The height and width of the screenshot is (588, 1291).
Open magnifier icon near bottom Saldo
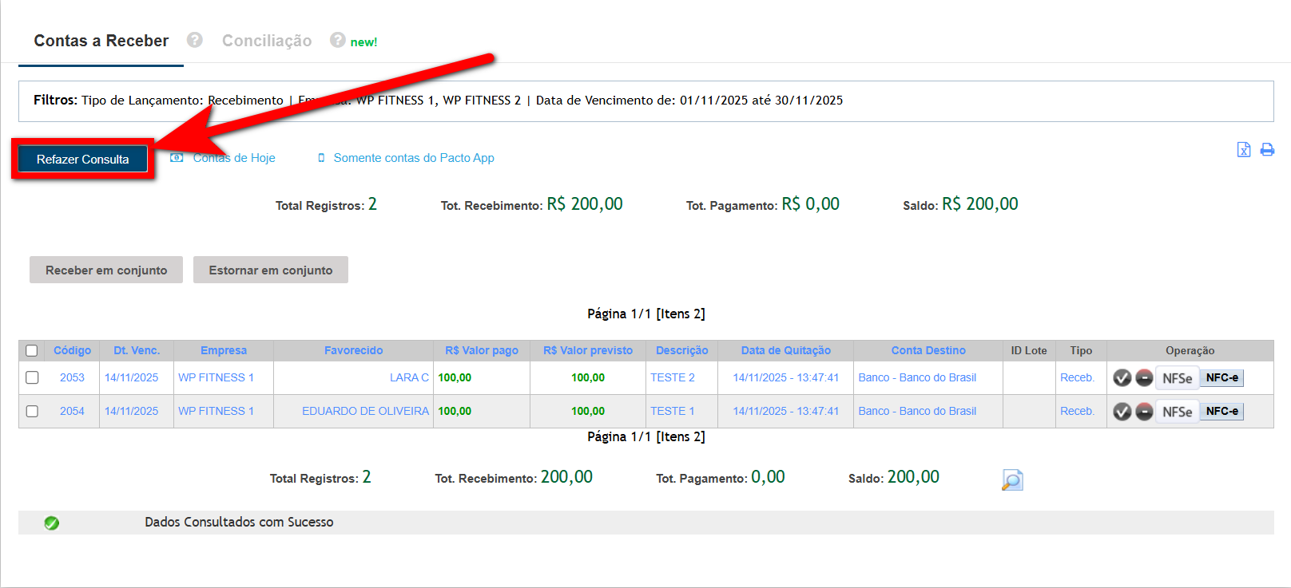pos(1012,479)
